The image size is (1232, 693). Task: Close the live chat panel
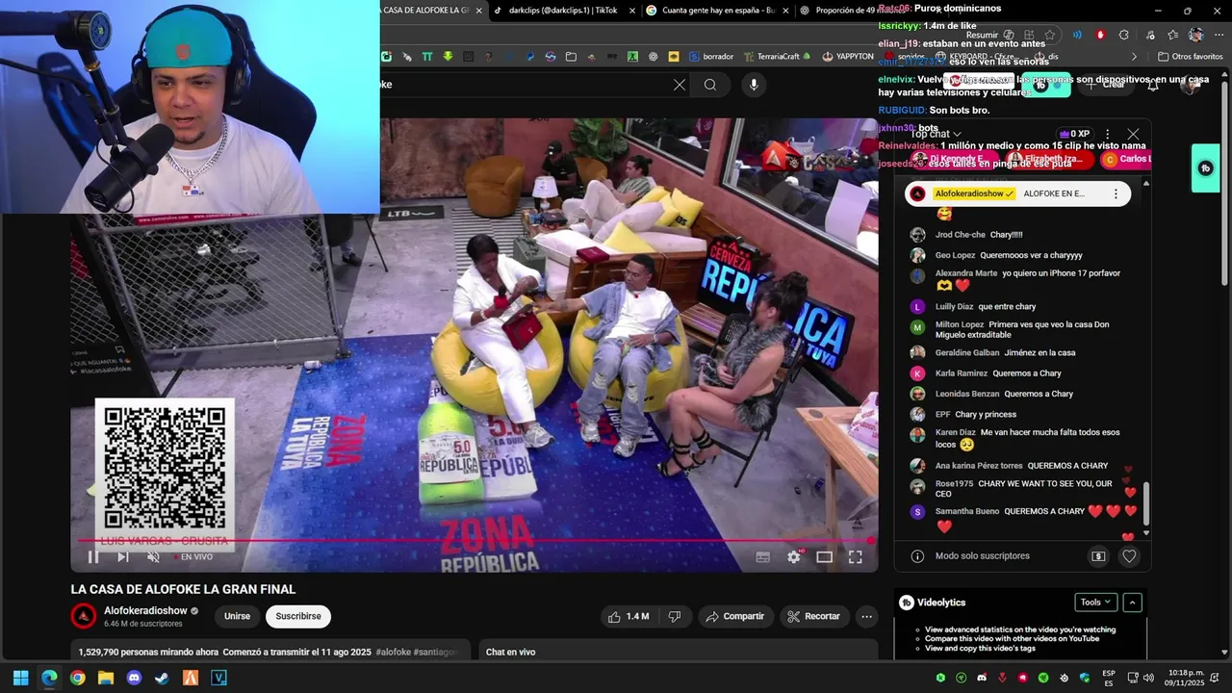(x=1133, y=134)
